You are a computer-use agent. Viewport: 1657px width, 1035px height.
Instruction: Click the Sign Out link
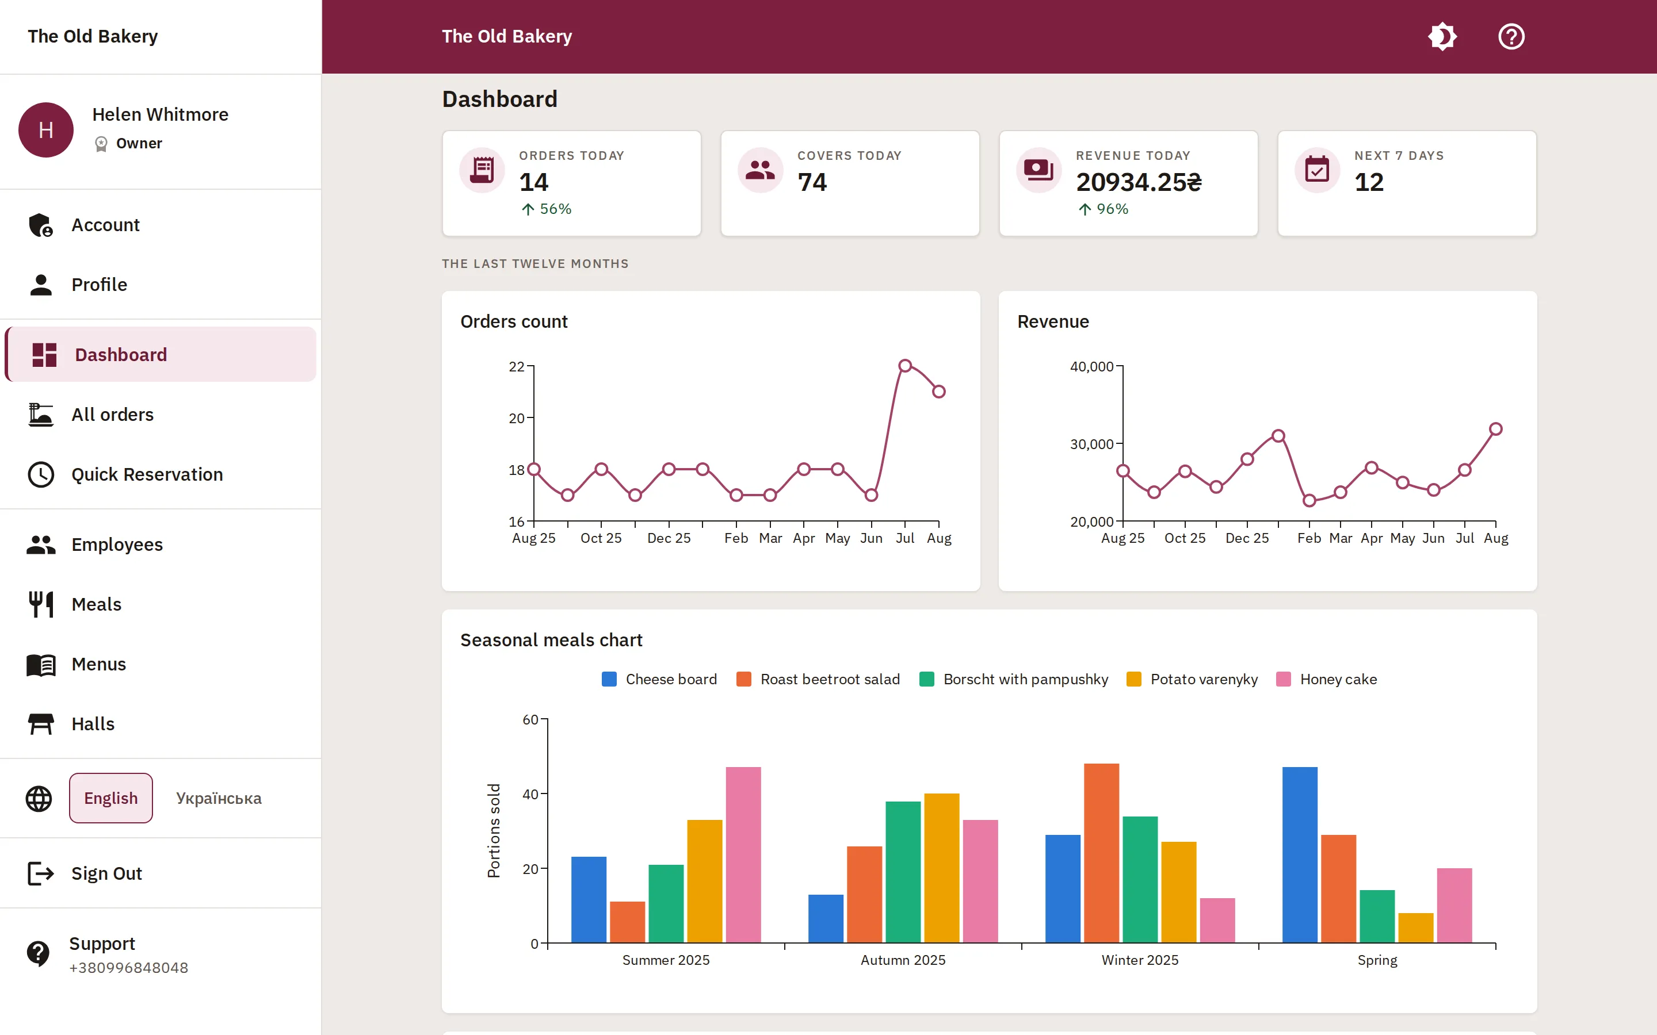click(160, 873)
